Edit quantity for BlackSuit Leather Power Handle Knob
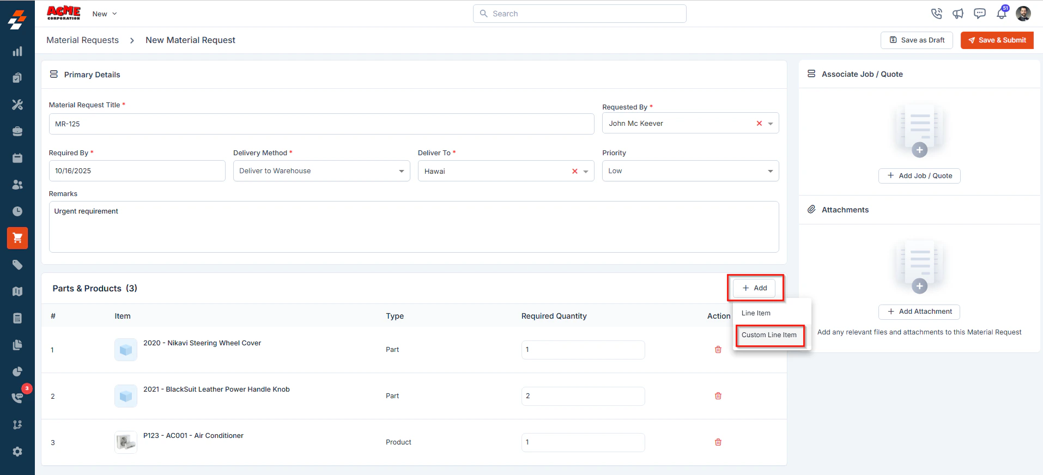Viewport: 1043px width, 475px height. 583,396
